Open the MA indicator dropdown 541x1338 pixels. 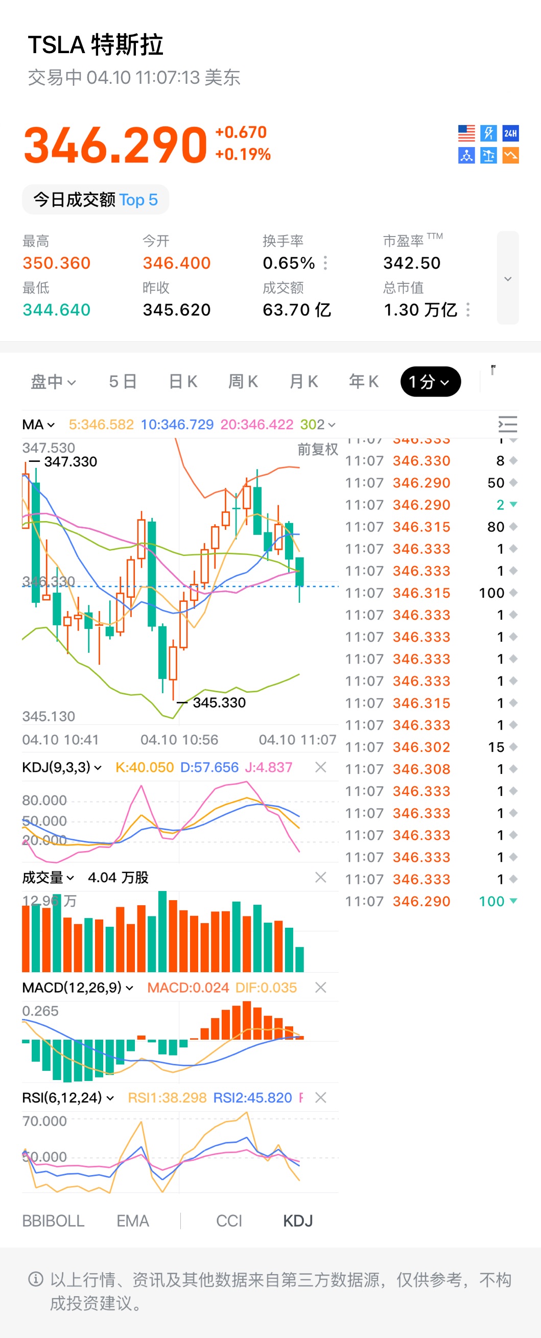coord(38,425)
